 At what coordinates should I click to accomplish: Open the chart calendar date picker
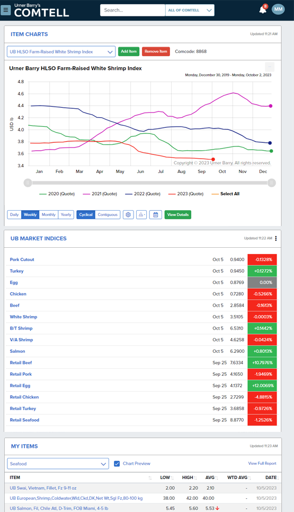[x=155, y=214]
